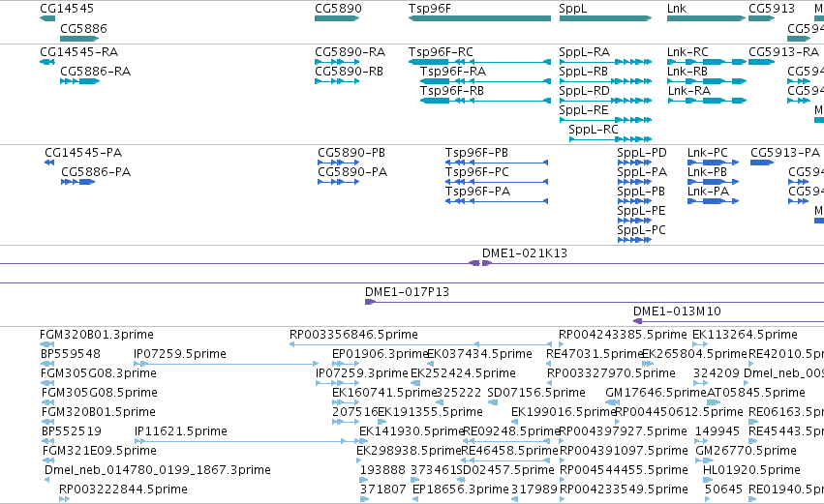Viewport: 824px width, 504px height.
Task: Click the SppL-PA label
Action: point(642,172)
